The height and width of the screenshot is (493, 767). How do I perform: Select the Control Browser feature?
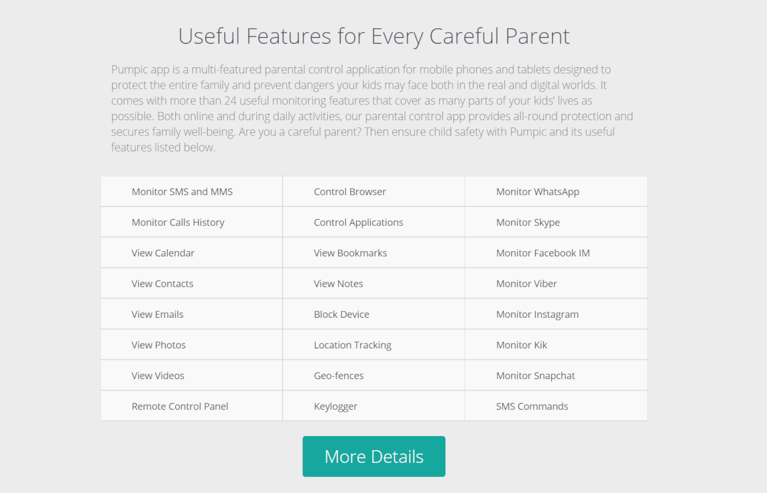pyautogui.click(x=373, y=192)
